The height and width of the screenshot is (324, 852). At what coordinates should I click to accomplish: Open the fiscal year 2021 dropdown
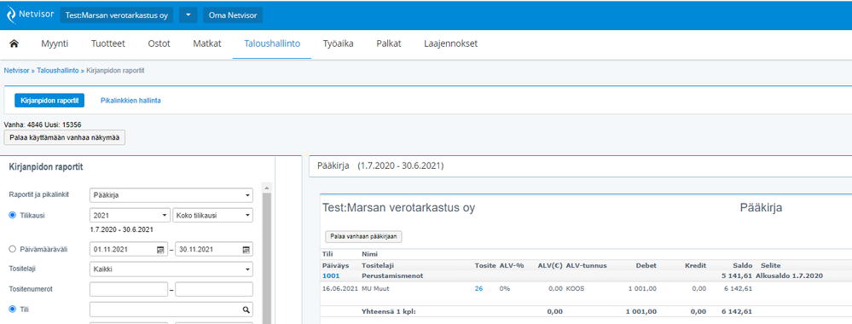130,215
